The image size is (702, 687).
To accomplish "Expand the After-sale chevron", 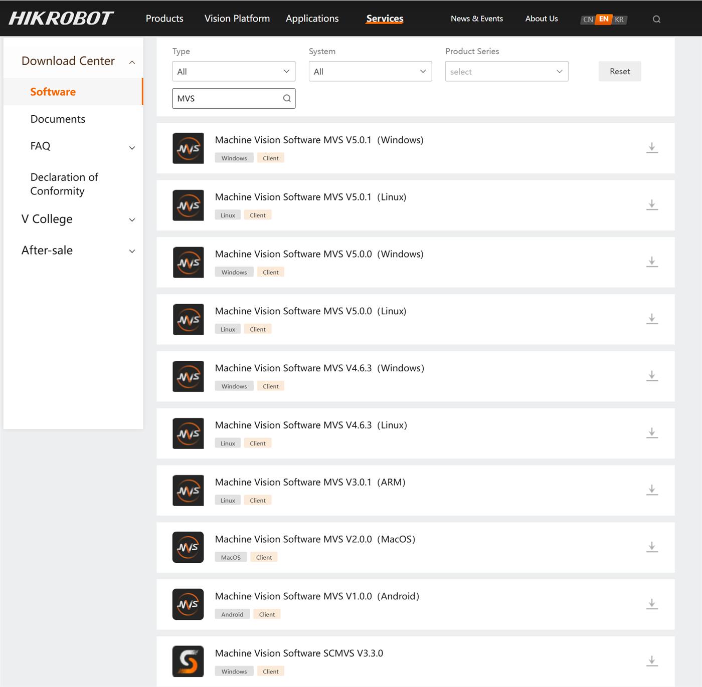I will tap(132, 251).
